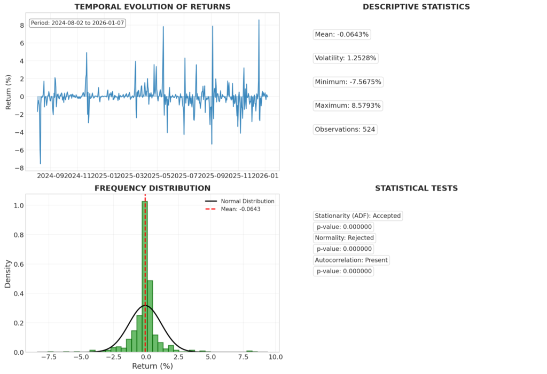The height and width of the screenshot is (374, 547).
Task: Click the Minimum: -7.5675% value box
Action: (348, 82)
